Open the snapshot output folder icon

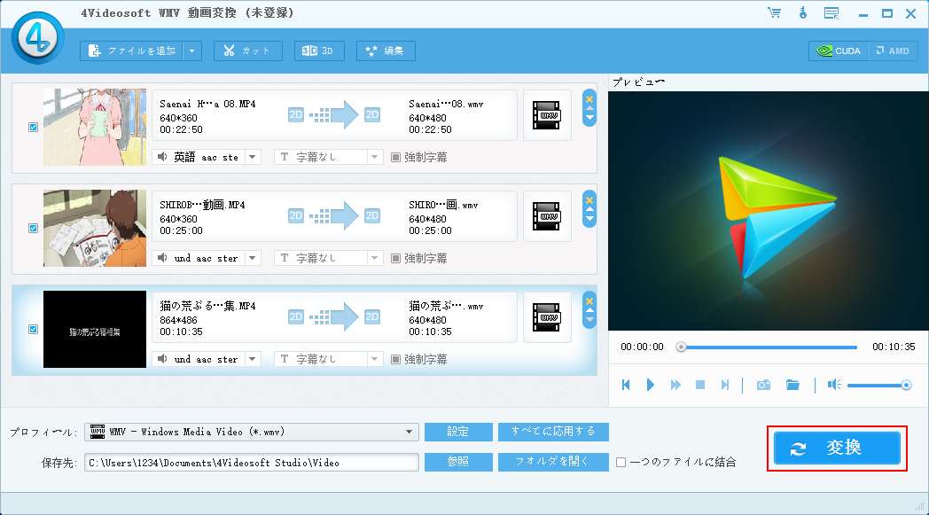click(x=792, y=385)
